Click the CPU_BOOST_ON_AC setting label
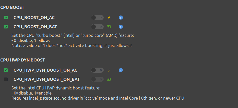Viewport: 238px width, 108px height. coord(34,18)
